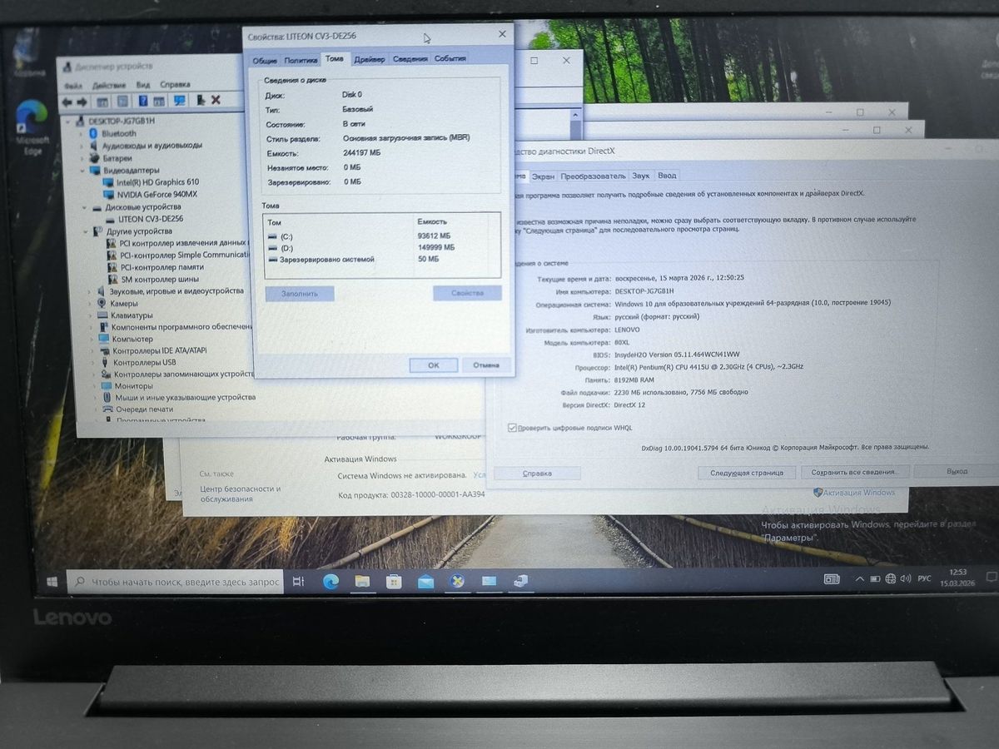Open the Действие menu in Device Manager
Viewport: 999px width, 749px height.
(x=109, y=85)
